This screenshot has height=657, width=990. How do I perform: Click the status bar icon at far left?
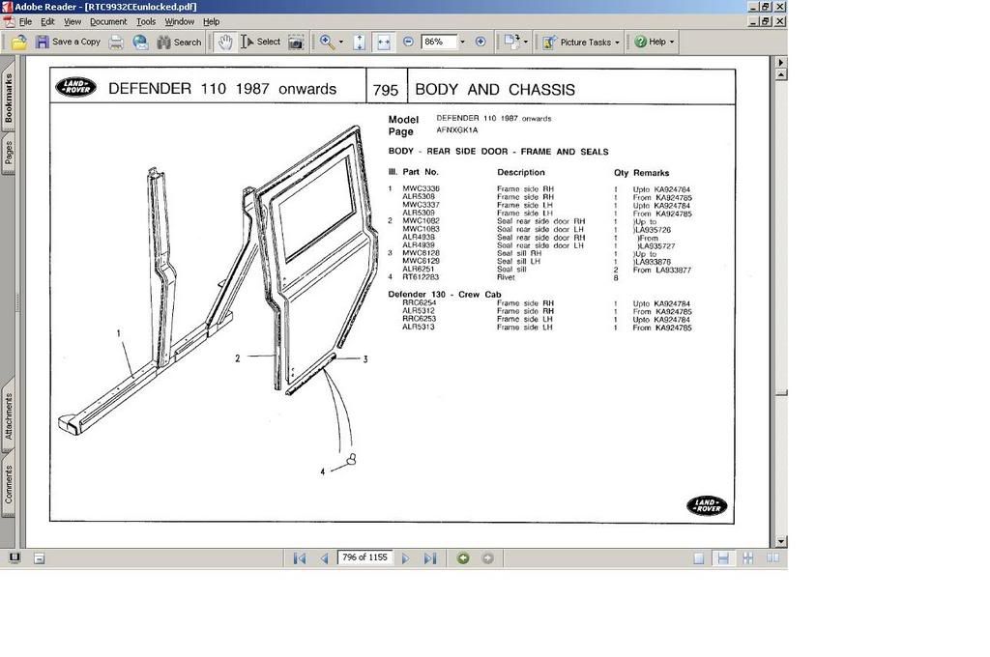tap(15, 557)
